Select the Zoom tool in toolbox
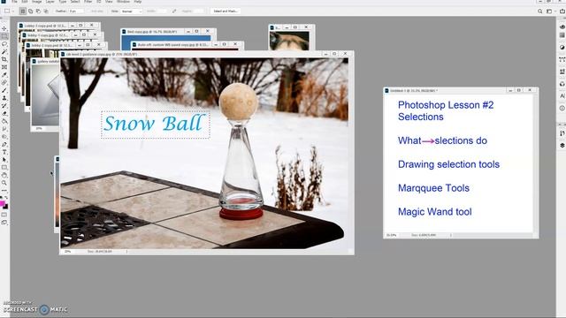The height and width of the screenshot is (318, 566). coord(4,183)
